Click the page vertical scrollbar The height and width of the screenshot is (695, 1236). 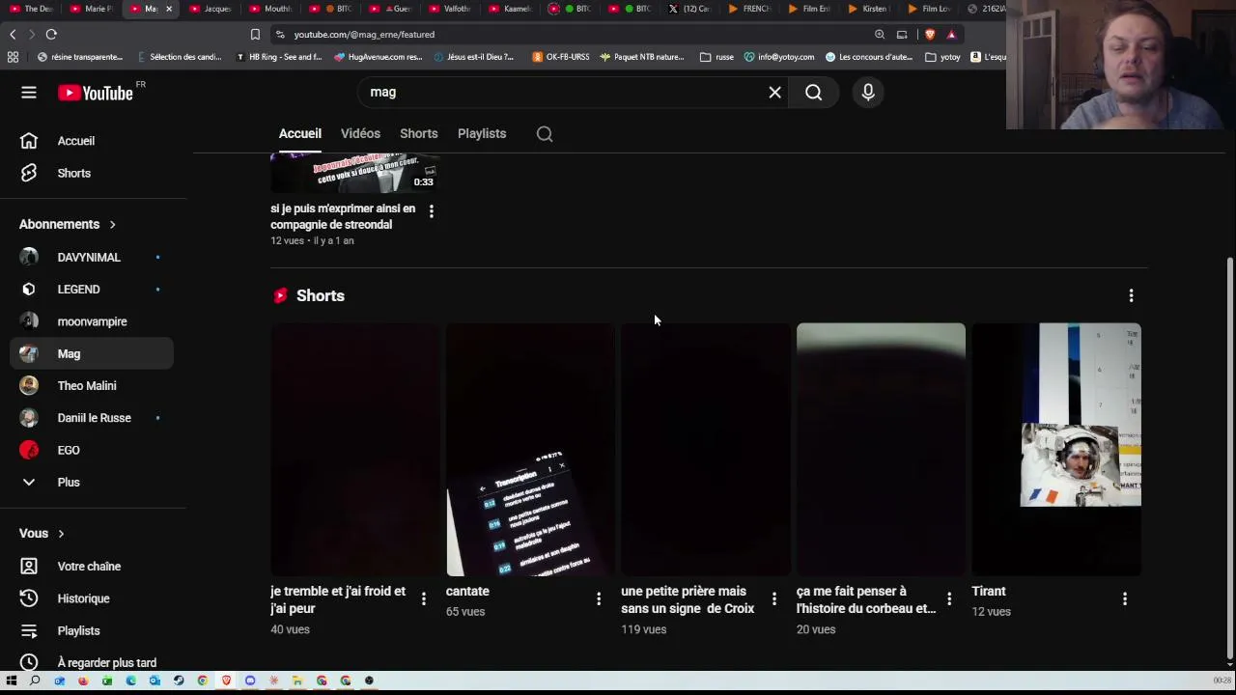(1229, 459)
